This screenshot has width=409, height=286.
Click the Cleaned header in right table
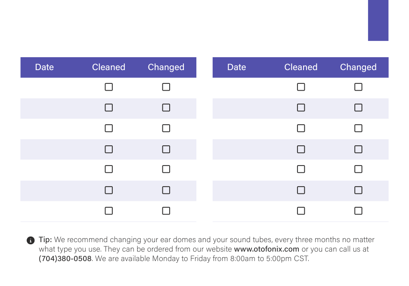pos(301,67)
